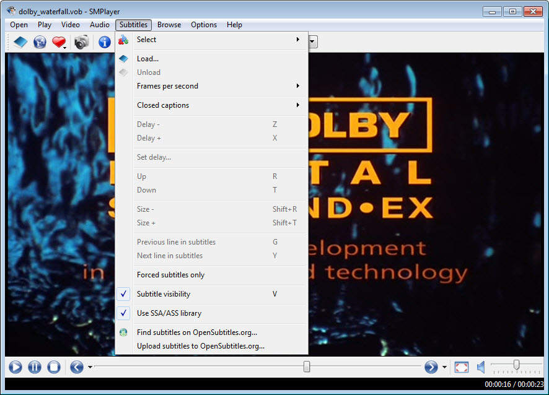Click the playback time display 00:00:16 / 00:00:23

[x=514, y=384]
